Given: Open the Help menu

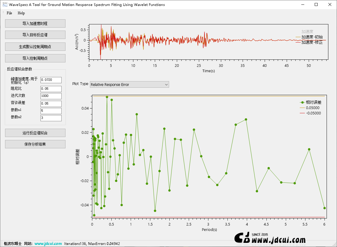Looking at the screenshot, I should (21, 13).
